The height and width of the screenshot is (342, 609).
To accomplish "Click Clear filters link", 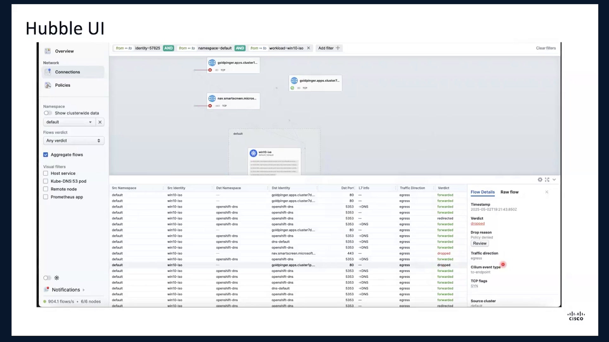I will click(546, 48).
